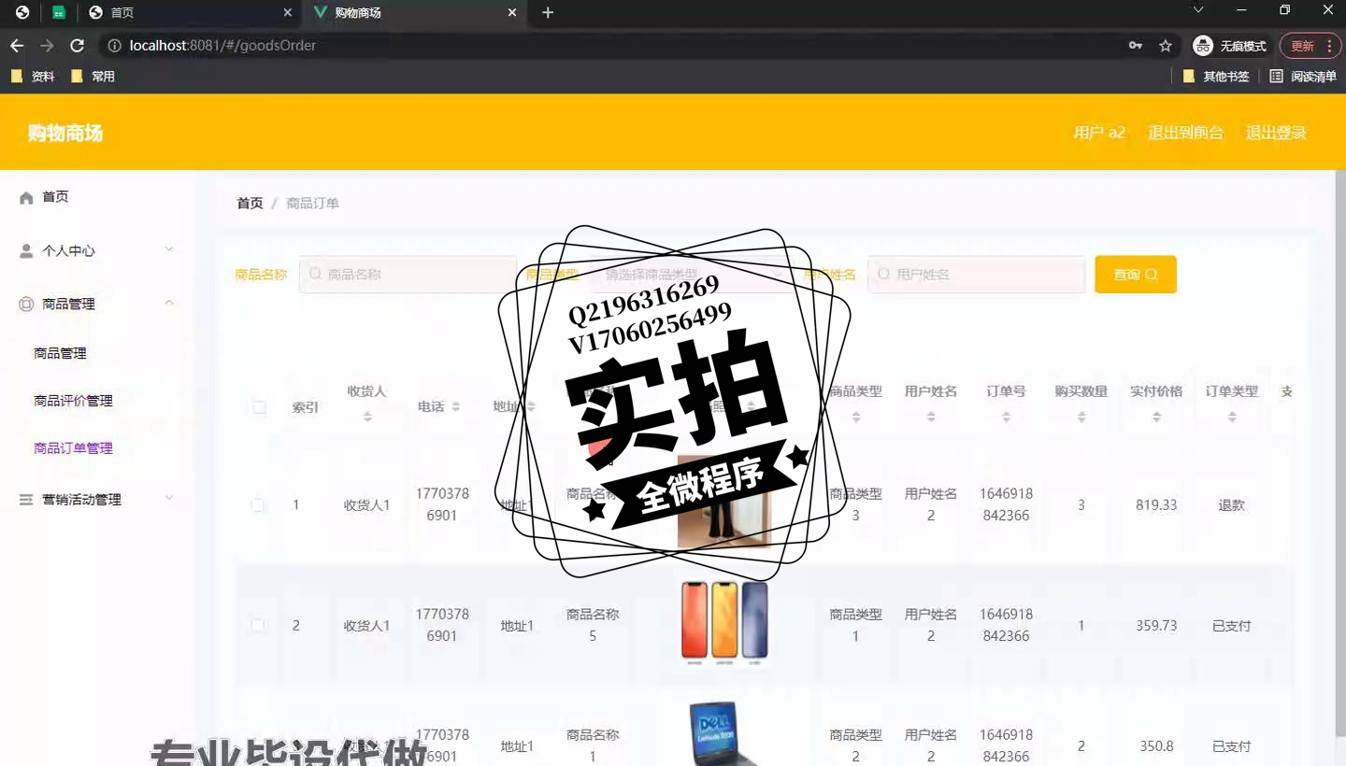
Task: Open the phone product photo in row 2
Action: [724, 624]
